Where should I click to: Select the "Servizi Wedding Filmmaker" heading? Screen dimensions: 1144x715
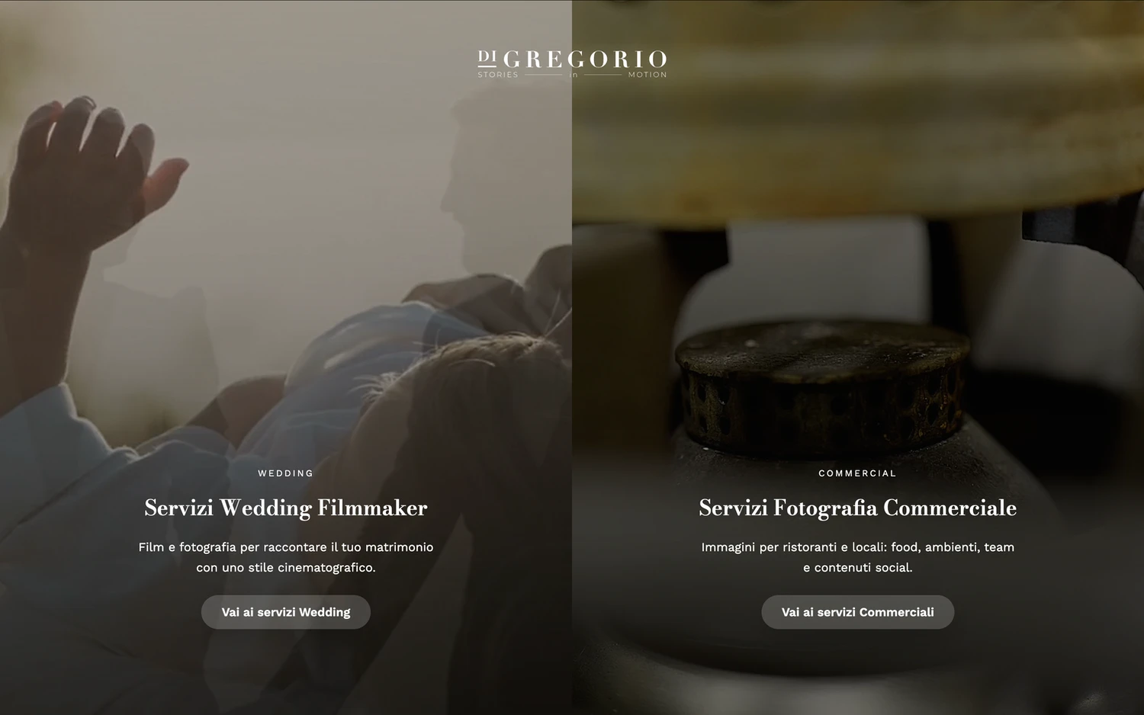[x=286, y=508]
